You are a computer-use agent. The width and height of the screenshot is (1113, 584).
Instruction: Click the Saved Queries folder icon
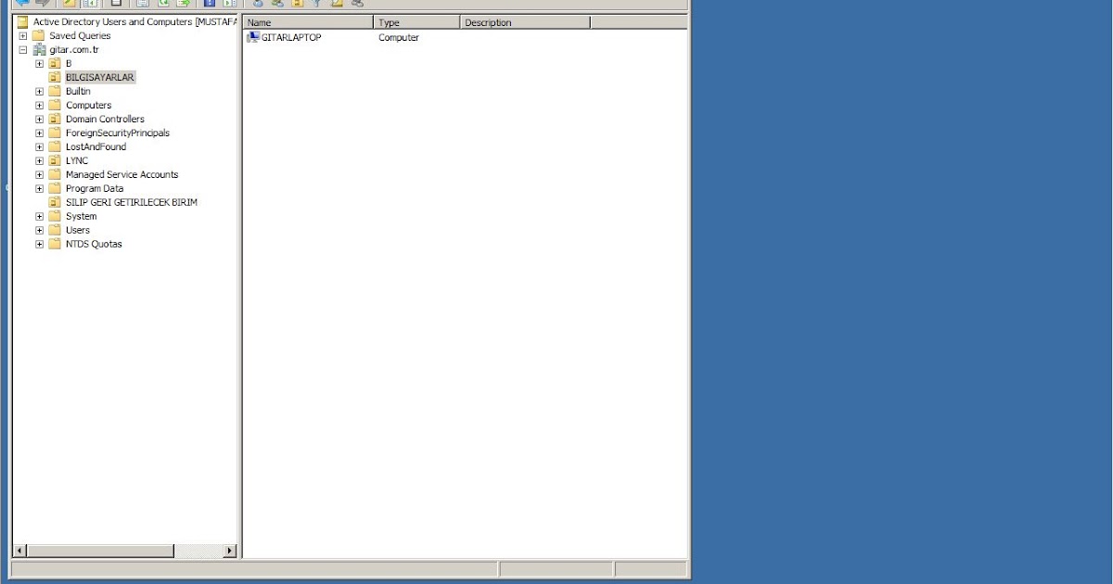pos(39,35)
